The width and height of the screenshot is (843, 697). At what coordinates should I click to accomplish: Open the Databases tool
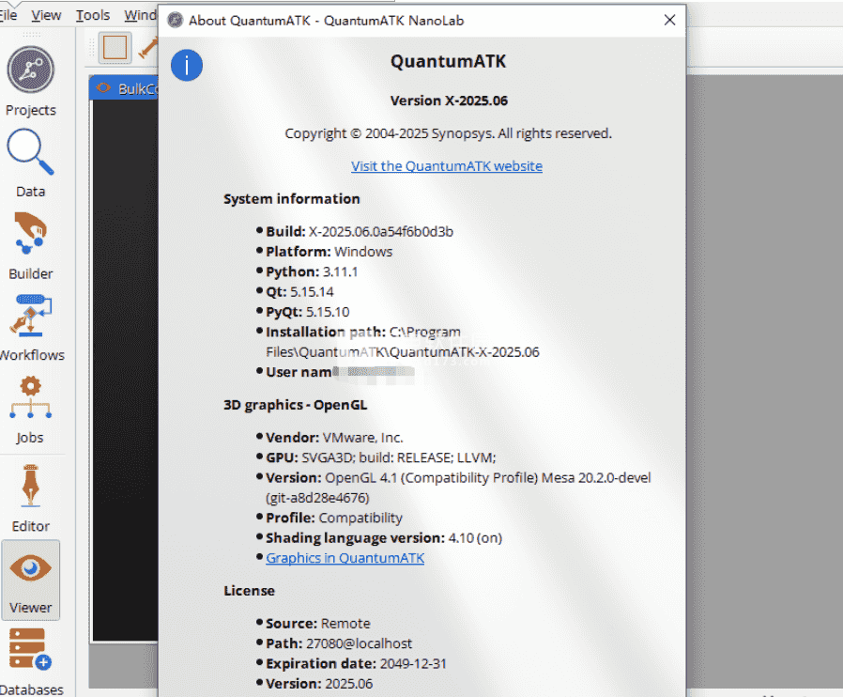point(30,661)
